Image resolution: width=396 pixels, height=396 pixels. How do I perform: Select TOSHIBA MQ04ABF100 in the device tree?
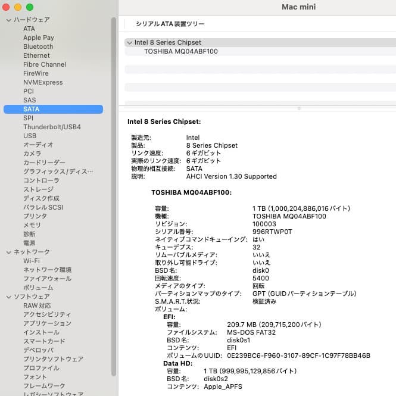pyautogui.click(x=181, y=51)
